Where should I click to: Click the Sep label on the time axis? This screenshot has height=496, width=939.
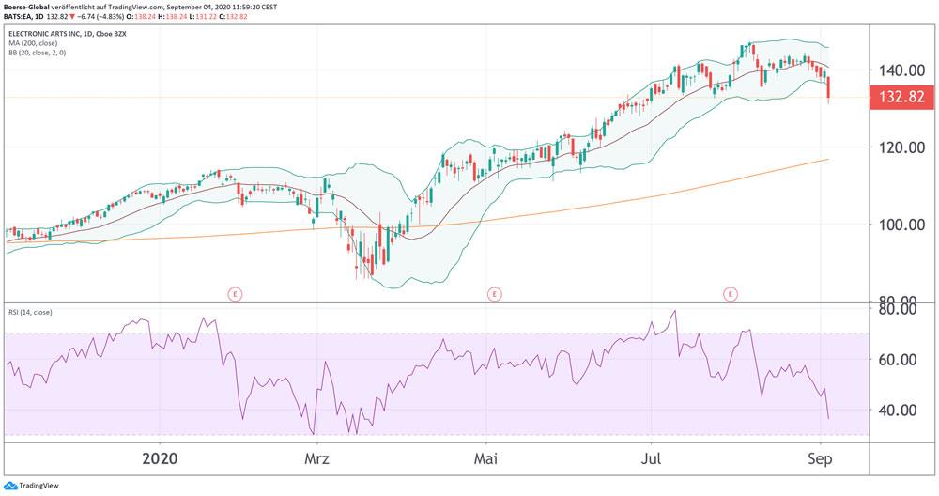pos(820,458)
